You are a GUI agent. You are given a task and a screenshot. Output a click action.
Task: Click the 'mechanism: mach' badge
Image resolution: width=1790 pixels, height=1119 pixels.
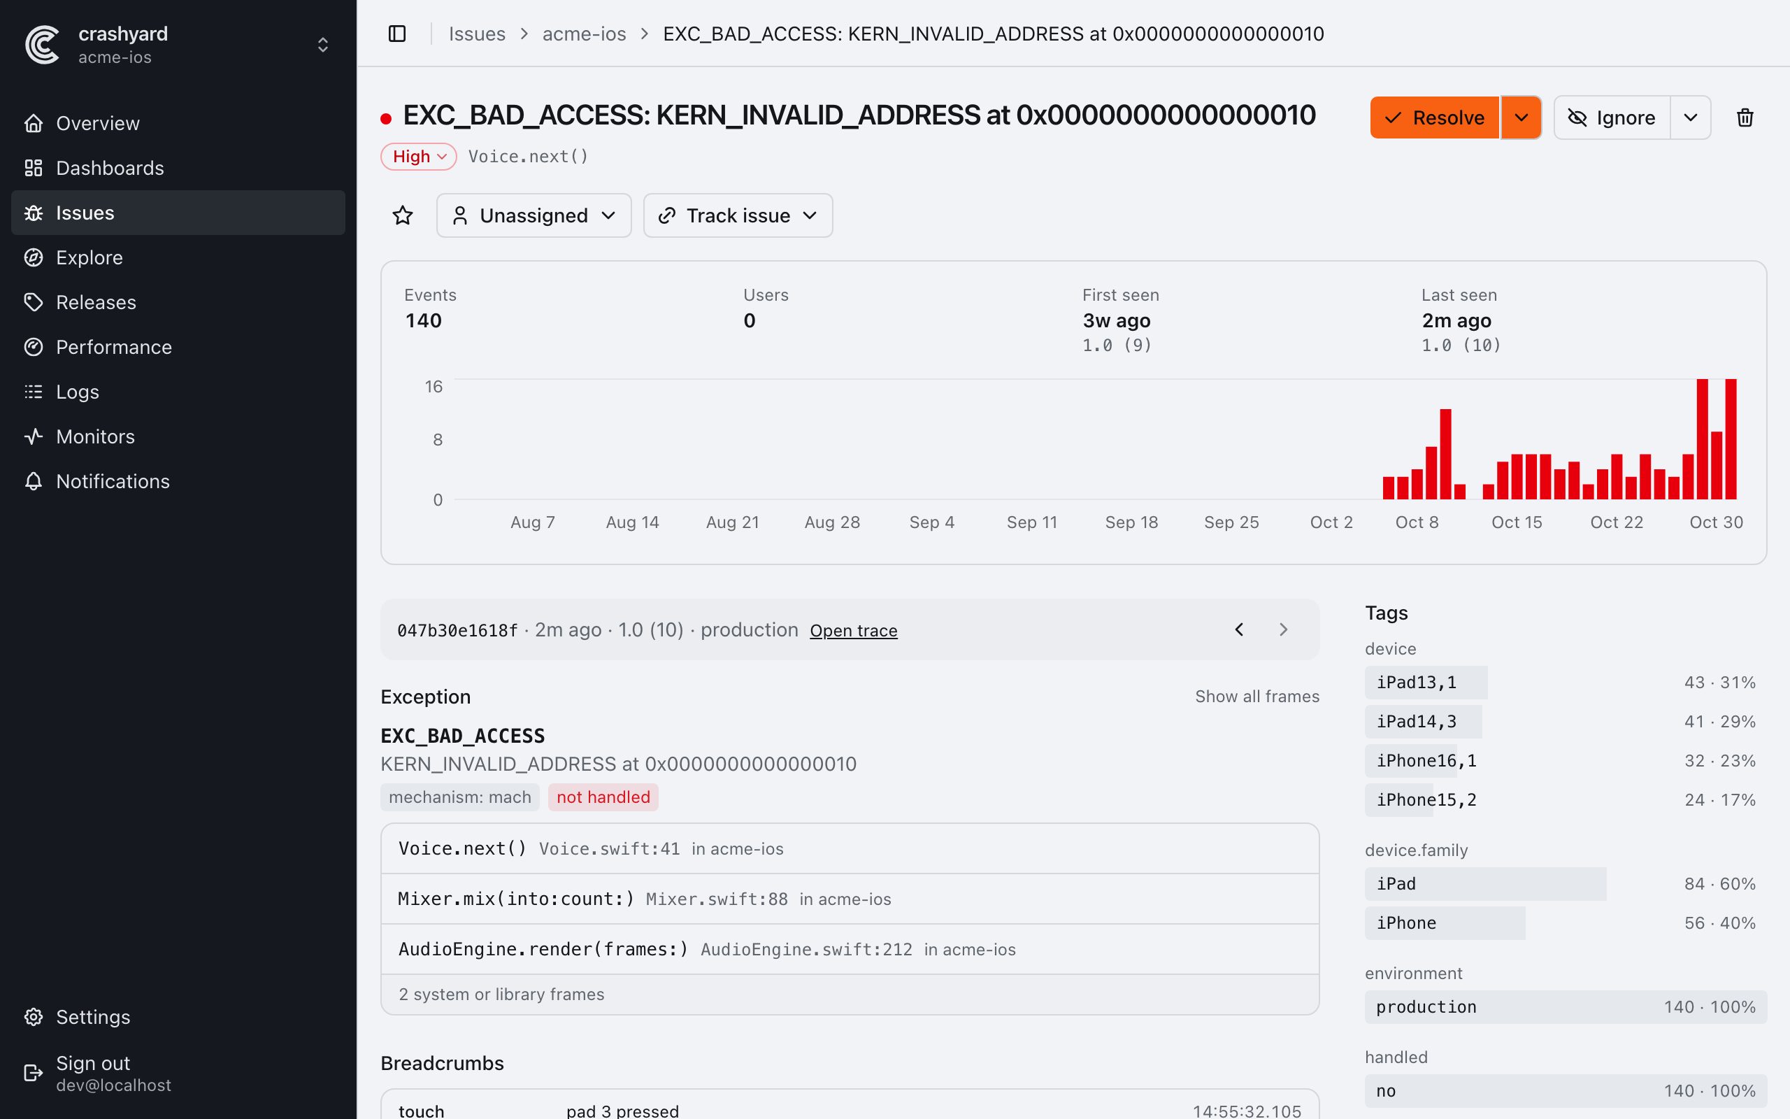[460, 797]
